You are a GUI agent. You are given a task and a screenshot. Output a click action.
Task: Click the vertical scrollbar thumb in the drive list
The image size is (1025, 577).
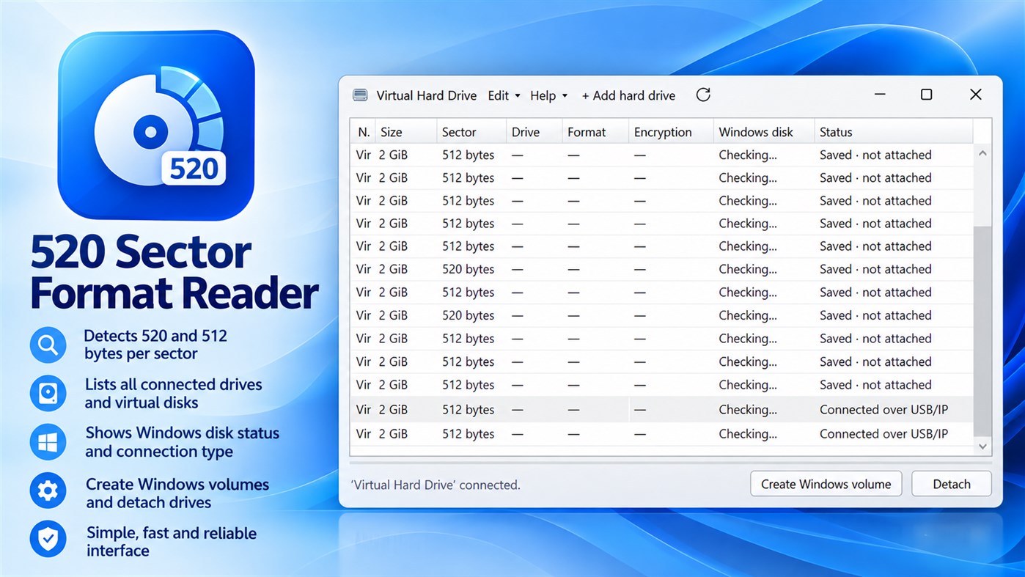[982, 331]
